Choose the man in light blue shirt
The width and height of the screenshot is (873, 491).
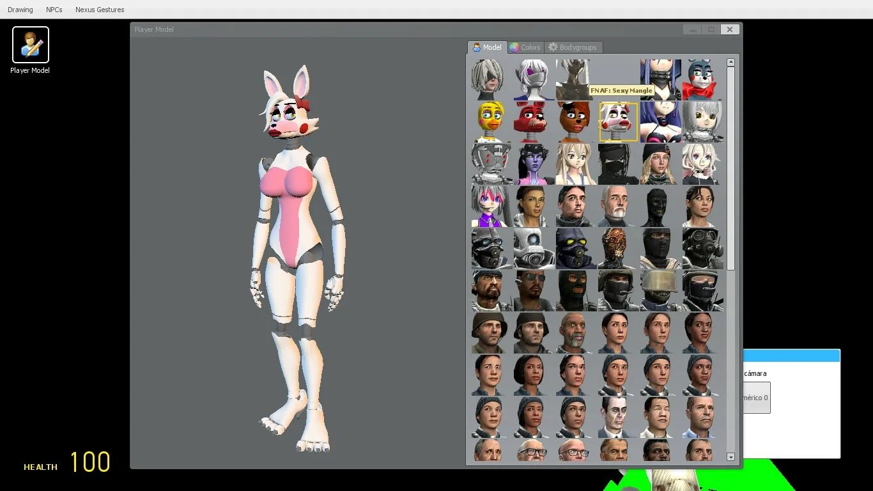pos(702,417)
